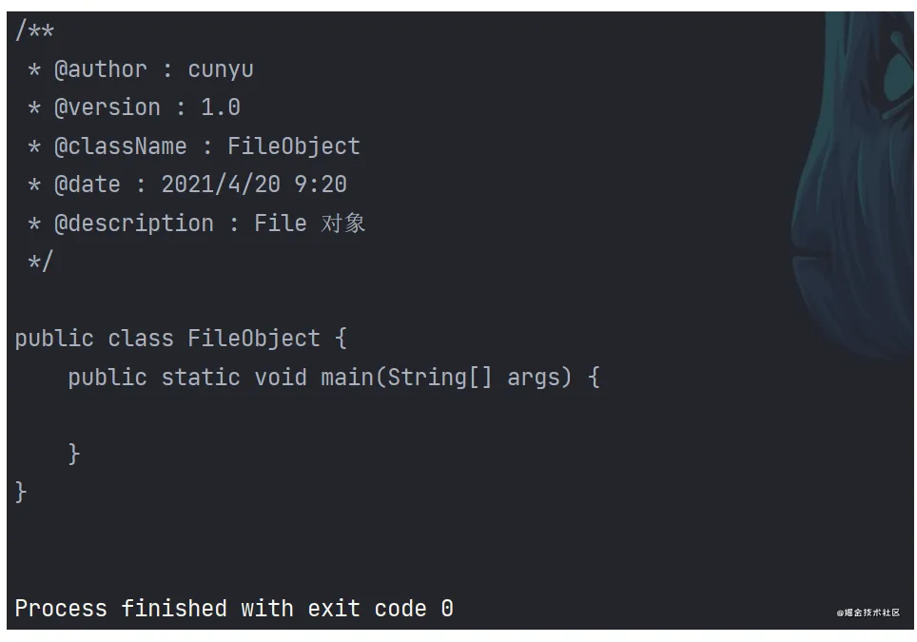Click the '@description : File 对象' line
Viewport: 917px width, 642px height.
[197, 224]
